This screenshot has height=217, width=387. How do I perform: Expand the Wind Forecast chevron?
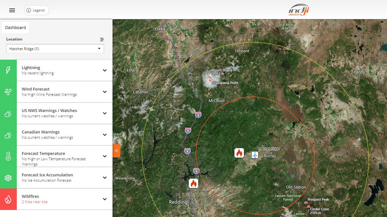coord(105,92)
